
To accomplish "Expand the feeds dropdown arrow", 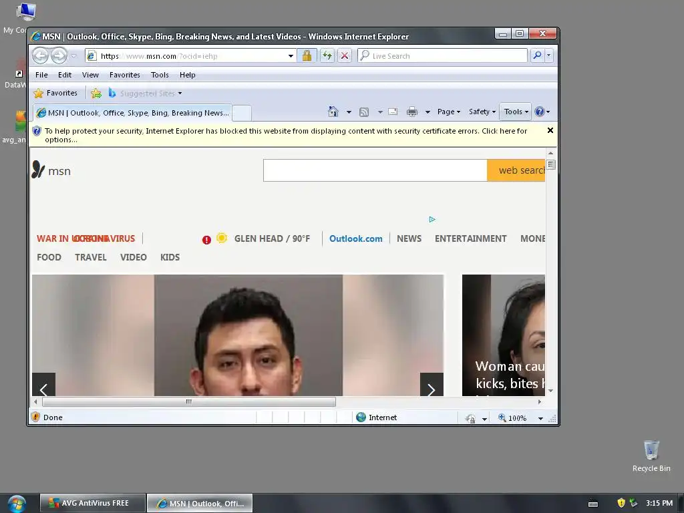I will (380, 112).
